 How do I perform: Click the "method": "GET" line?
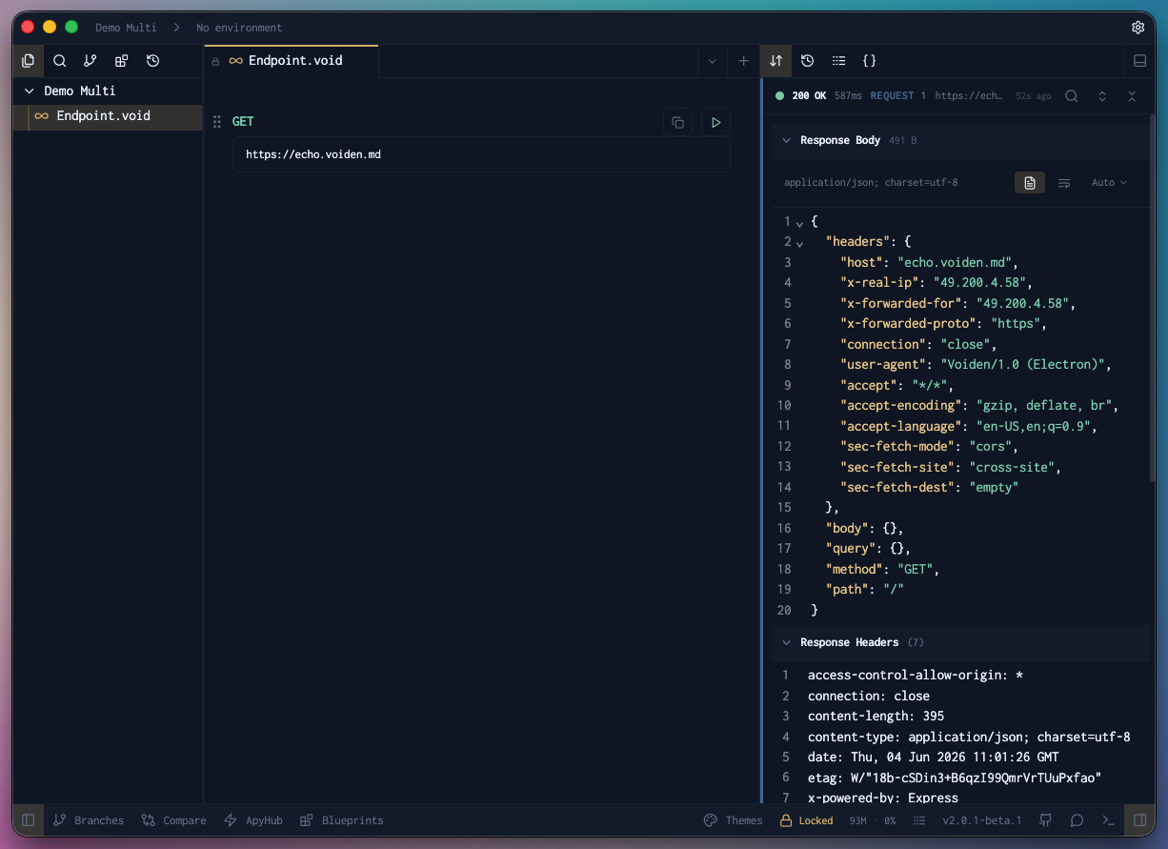[882, 570]
